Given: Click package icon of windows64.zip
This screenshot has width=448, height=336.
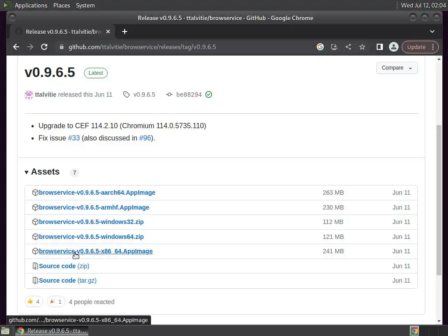Looking at the screenshot, I should tap(35, 237).
